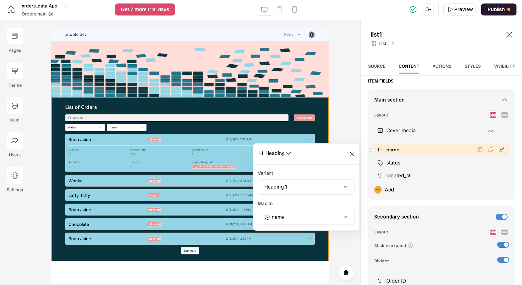Show hidden Cover media field
The height and width of the screenshot is (285, 522).
[491, 131]
